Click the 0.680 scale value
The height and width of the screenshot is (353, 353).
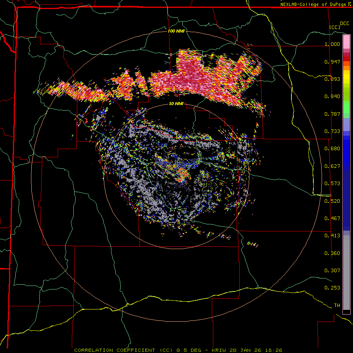[x=332, y=149]
